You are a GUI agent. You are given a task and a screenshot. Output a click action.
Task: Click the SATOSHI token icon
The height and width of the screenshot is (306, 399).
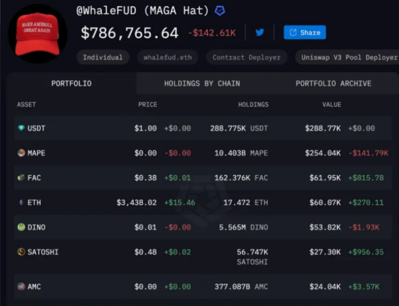click(x=21, y=252)
